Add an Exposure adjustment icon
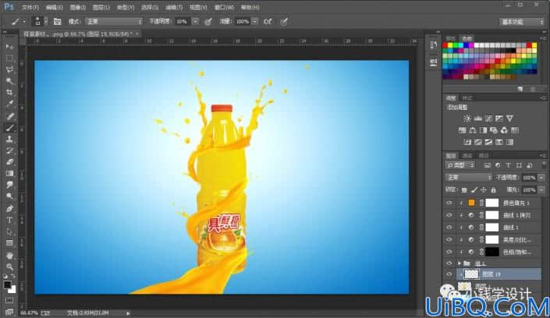550x318 pixels. point(499,118)
